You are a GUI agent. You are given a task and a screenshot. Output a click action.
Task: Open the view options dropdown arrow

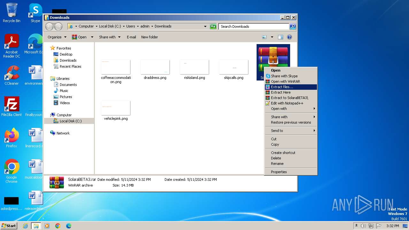tap(272, 37)
